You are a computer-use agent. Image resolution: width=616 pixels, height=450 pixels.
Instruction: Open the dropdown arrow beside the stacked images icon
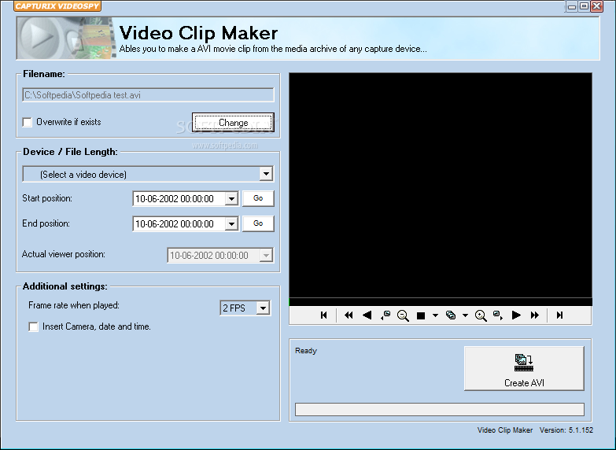465,315
